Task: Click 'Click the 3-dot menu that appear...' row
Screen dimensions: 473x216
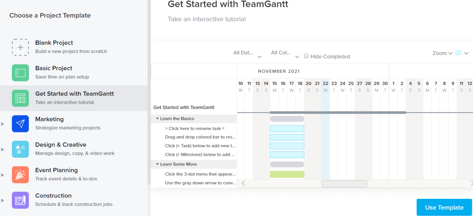Action: [194, 174]
